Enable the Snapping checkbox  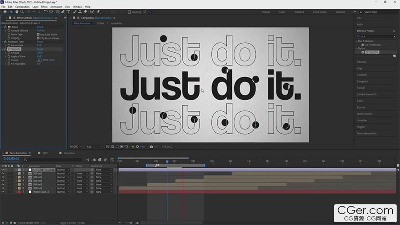coord(129,12)
